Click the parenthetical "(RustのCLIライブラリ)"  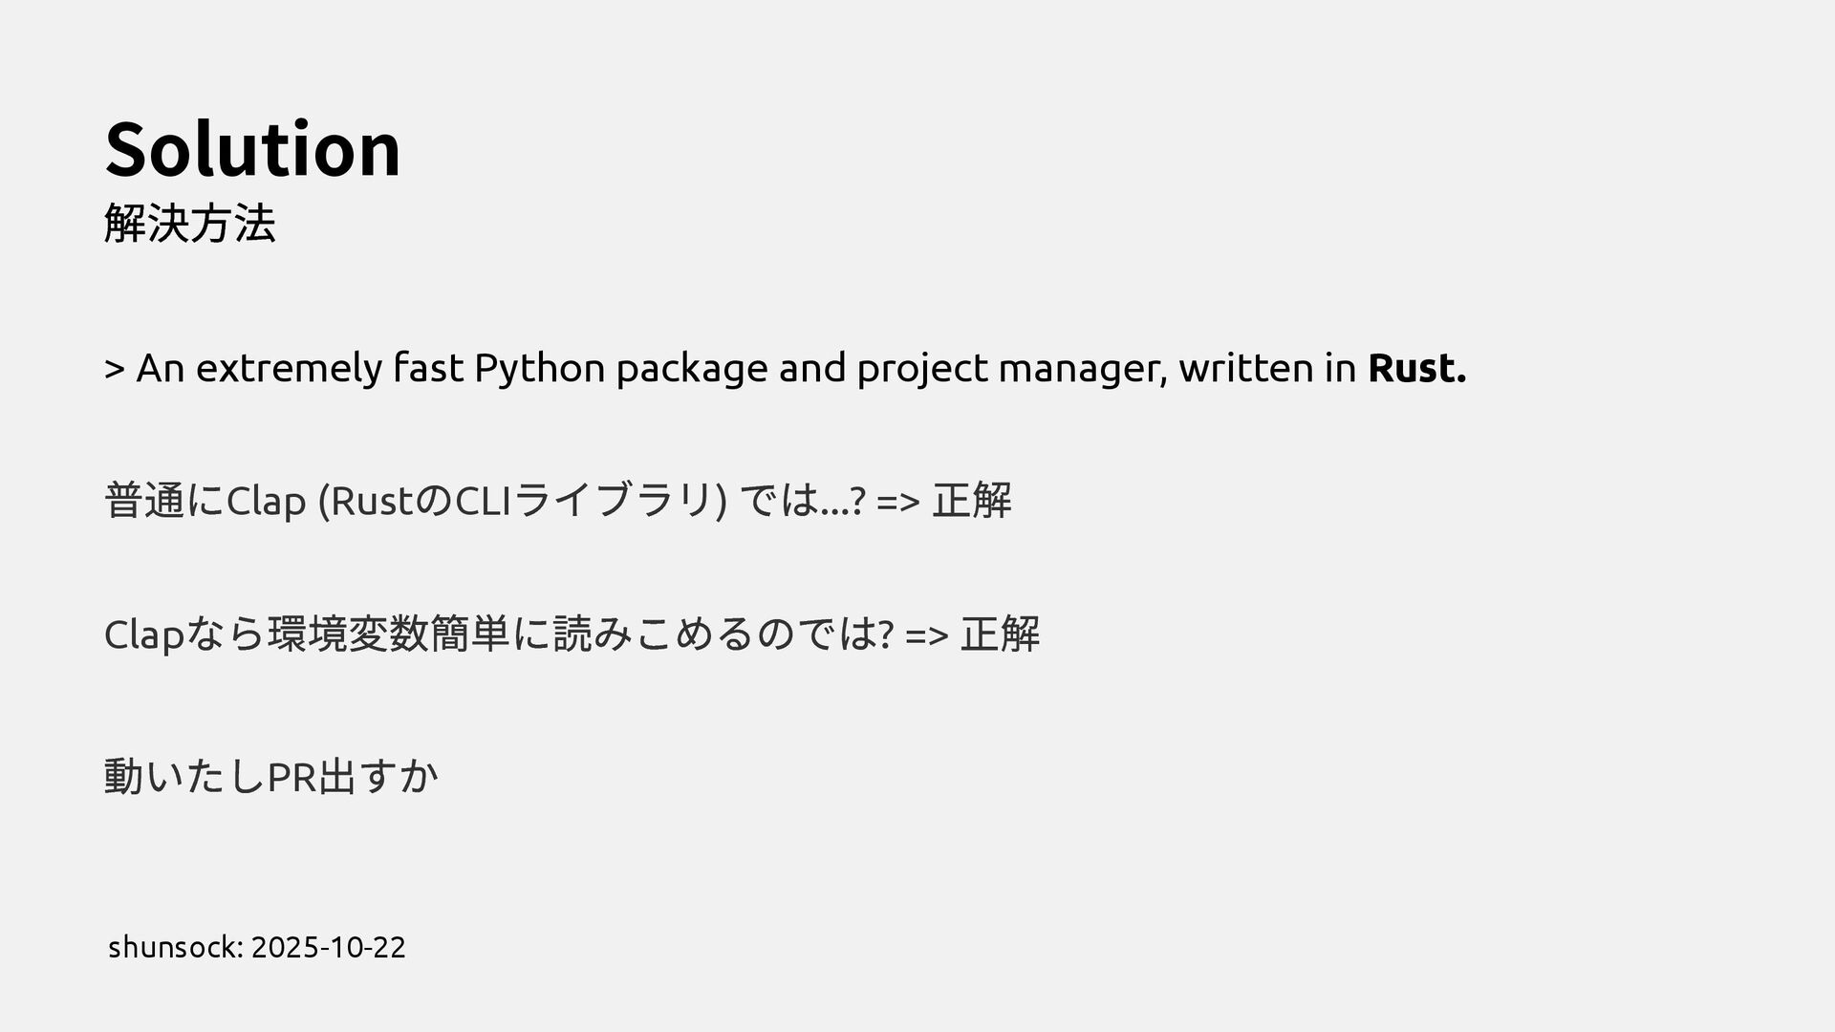point(521,500)
